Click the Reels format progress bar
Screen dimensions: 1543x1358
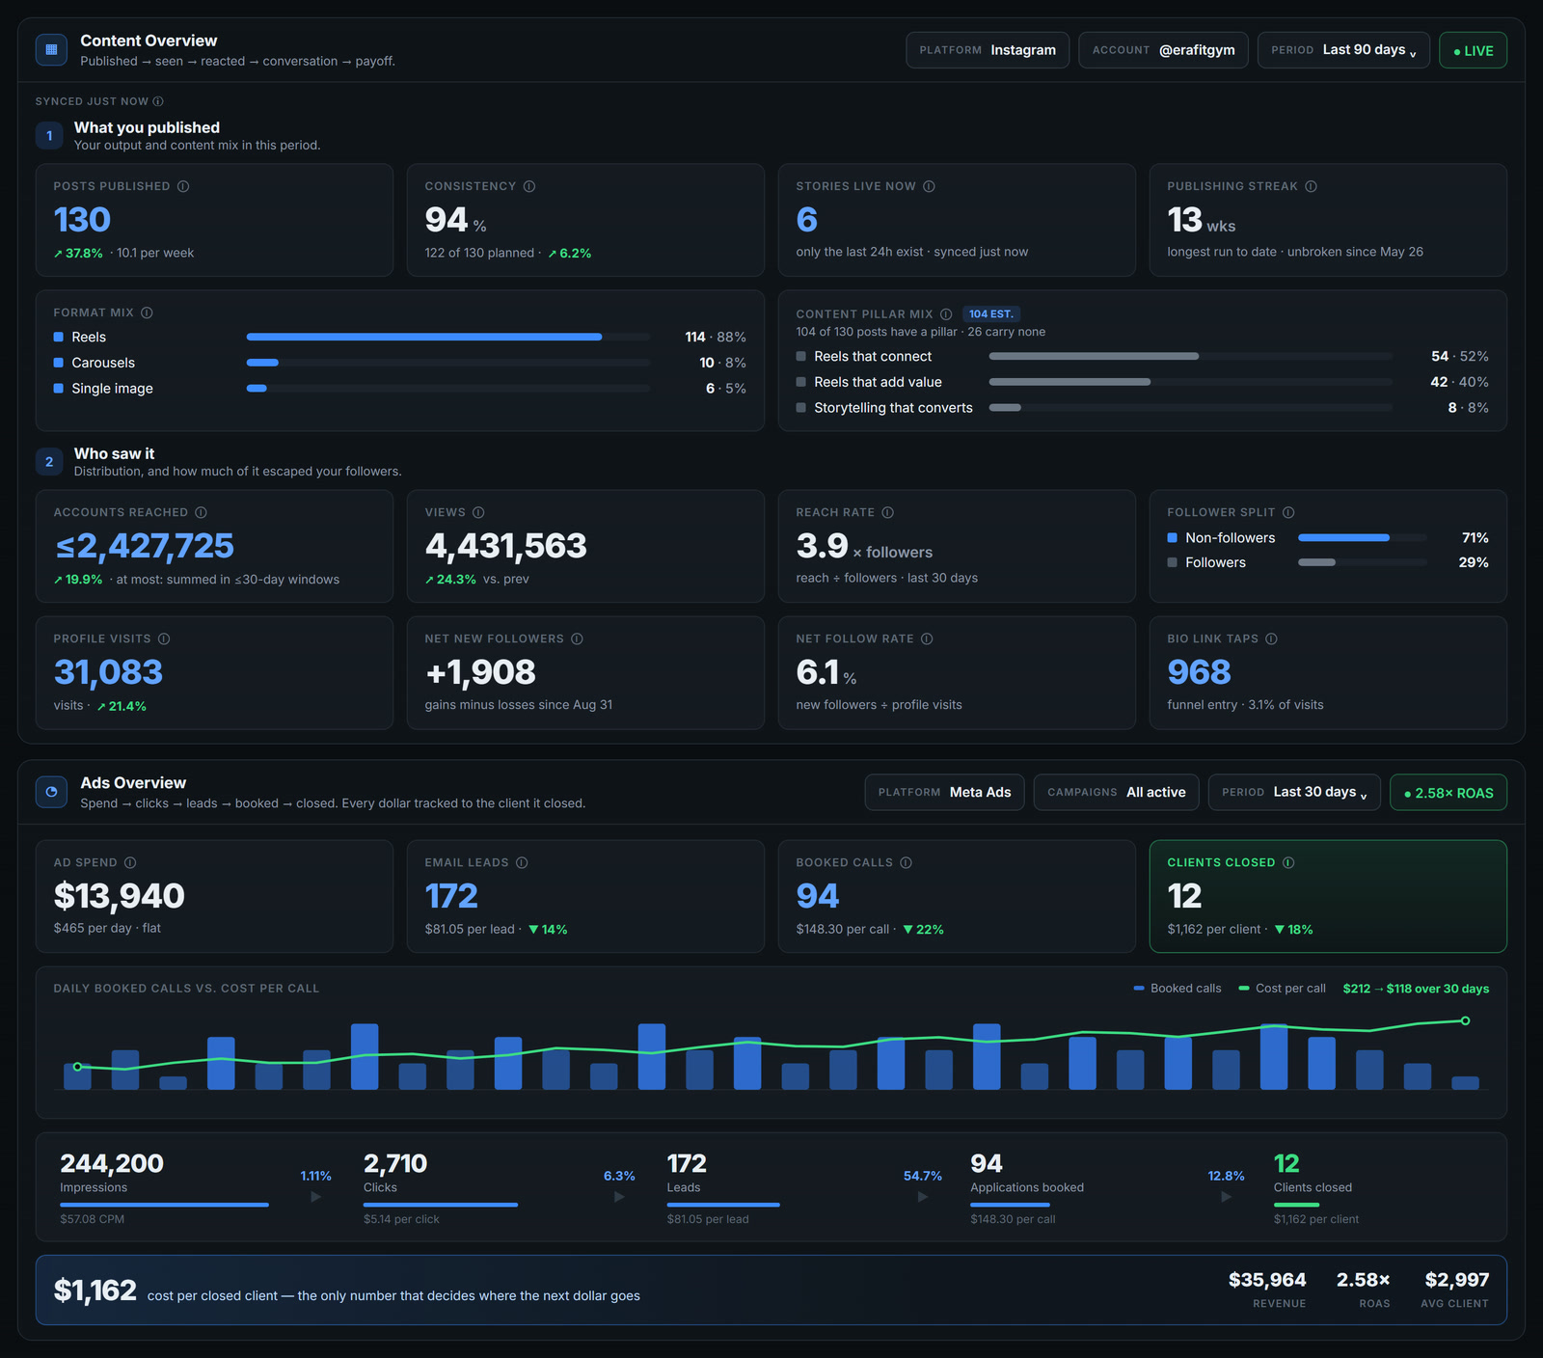(448, 337)
